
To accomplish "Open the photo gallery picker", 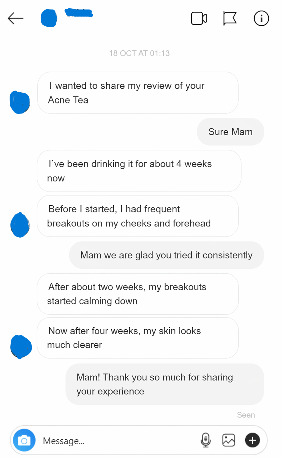I will tap(228, 440).
